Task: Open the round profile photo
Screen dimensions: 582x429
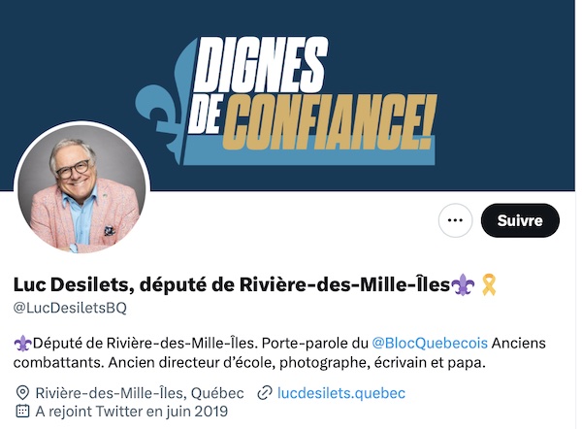Action: [82, 188]
